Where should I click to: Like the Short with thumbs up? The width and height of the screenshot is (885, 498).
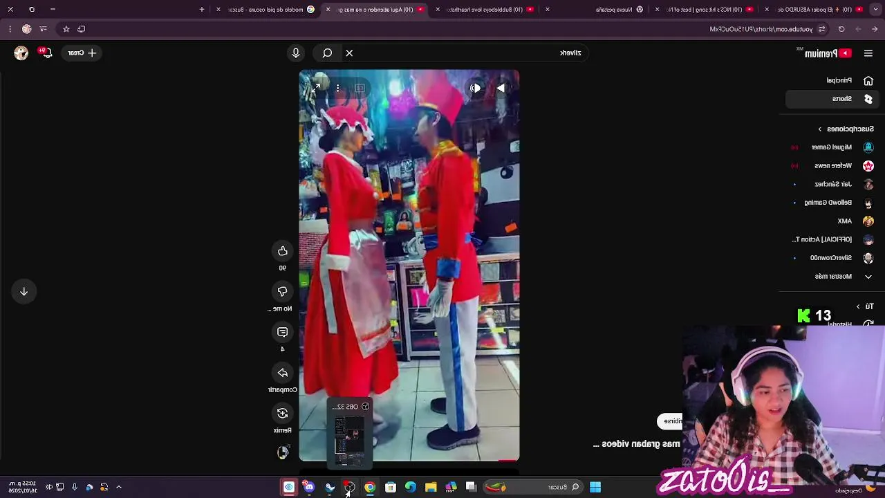tap(283, 251)
